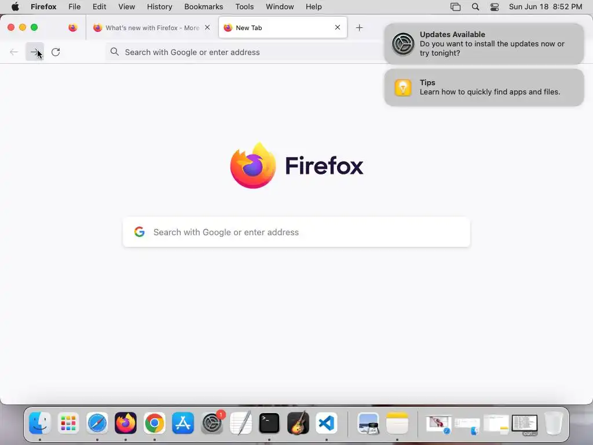Image resolution: width=593 pixels, height=445 pixels.
Task: Open the File menu
Action: [75, 7]
